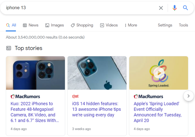This screenshot has width=195, height=137.
Task: Click the cnet logo on the middle story
Action: click(x=75, y=96)
